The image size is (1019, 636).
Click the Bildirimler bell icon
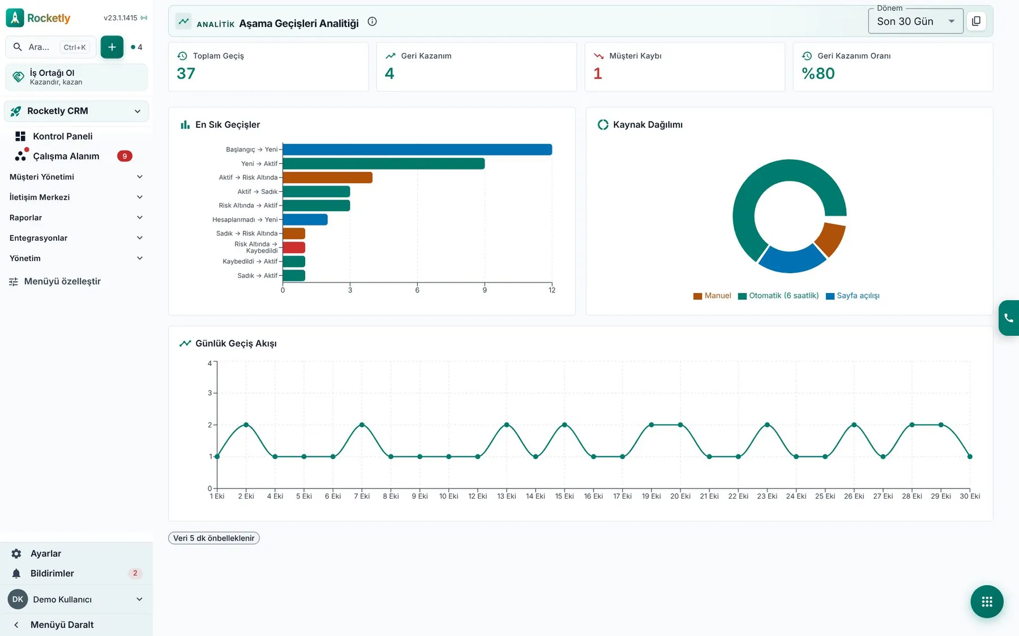coord(16,573)
